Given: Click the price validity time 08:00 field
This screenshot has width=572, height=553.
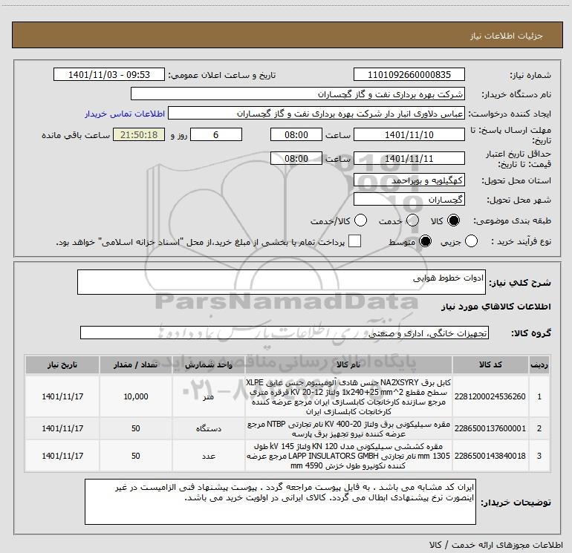Looking at the screenshot, I should 296,158.
